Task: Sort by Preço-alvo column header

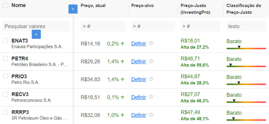Action: (142, 6)
